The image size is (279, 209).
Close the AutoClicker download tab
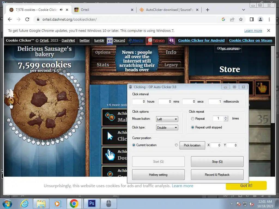click(197, 10)
